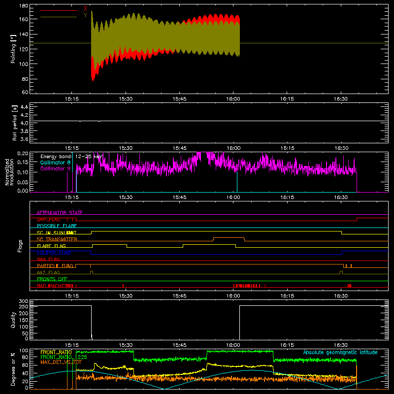Click 16:15 time label under modulation plot

[x=287, y=197]
